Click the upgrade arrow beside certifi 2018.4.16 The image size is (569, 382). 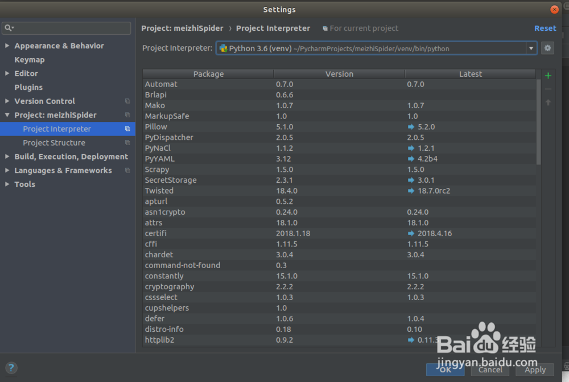tap(411, 233)
